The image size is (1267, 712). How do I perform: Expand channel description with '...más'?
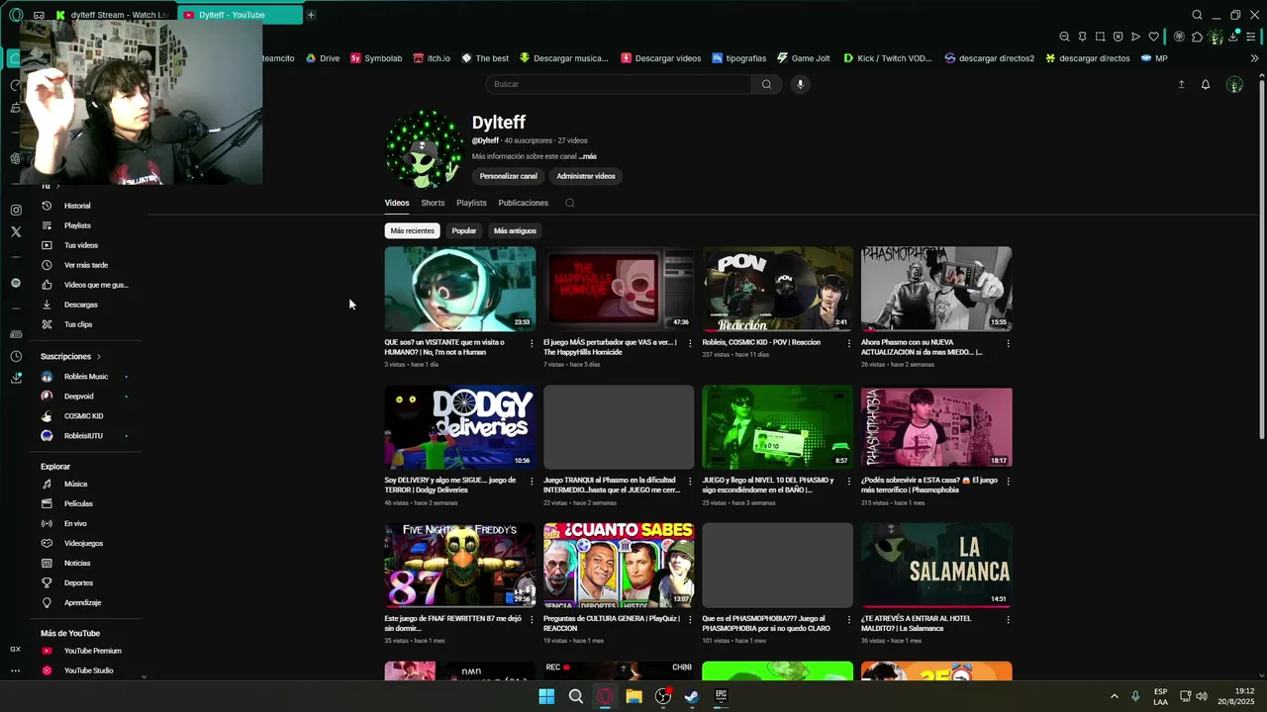(x=588, y=156)
